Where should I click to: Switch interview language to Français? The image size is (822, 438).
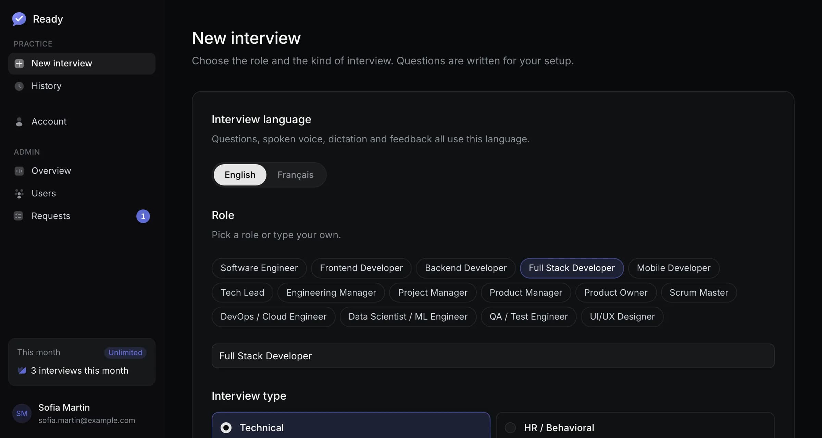295,175
